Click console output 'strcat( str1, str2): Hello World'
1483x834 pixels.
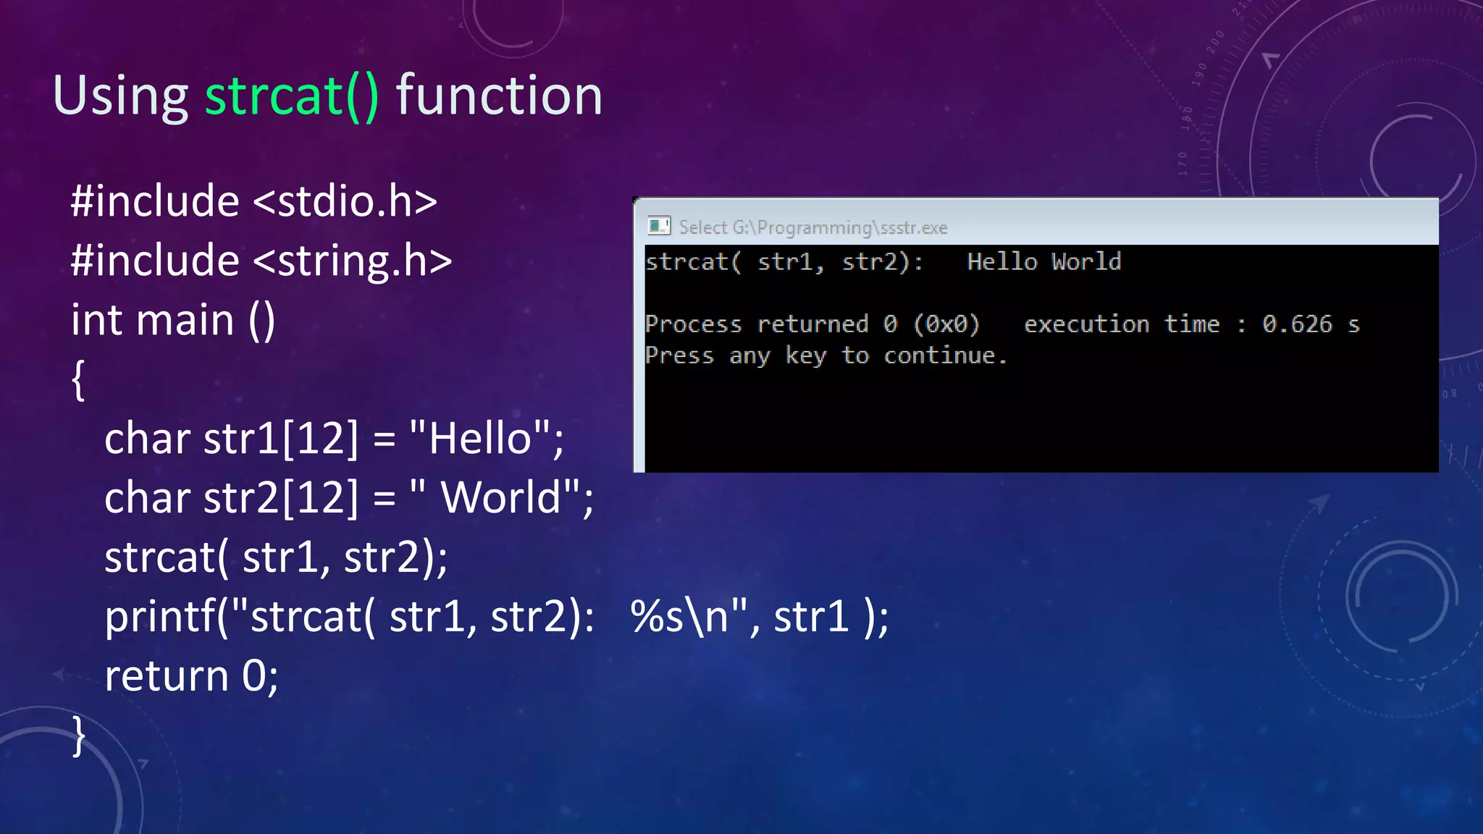pyautogui.click(x=883, y=261)
